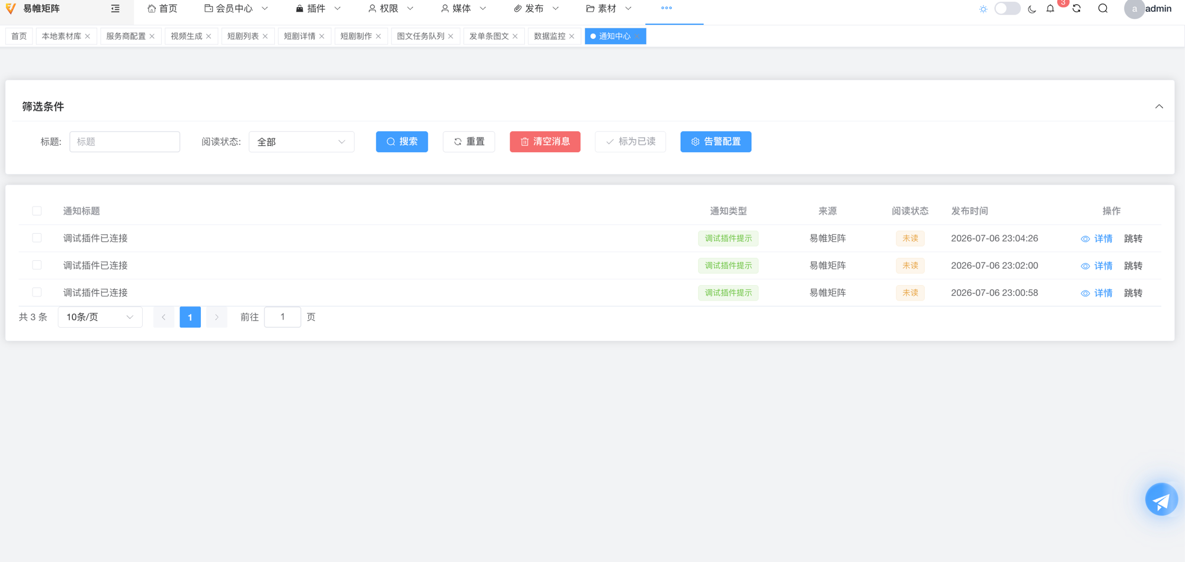Close the 通知中心 tab
Screen dimensions: 1185x562
point(637,36)
